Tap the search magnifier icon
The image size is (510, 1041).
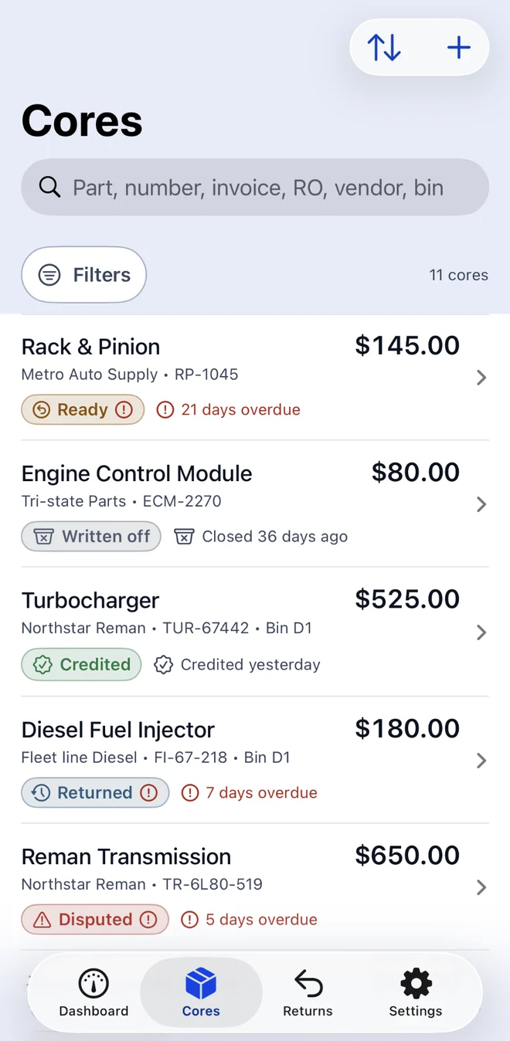(x=49, y=187)
